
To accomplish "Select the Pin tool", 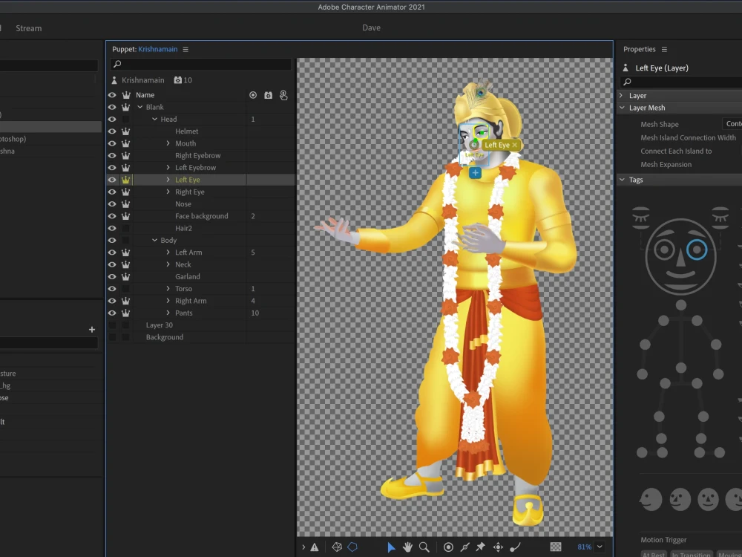I will (x=481, y=547).
